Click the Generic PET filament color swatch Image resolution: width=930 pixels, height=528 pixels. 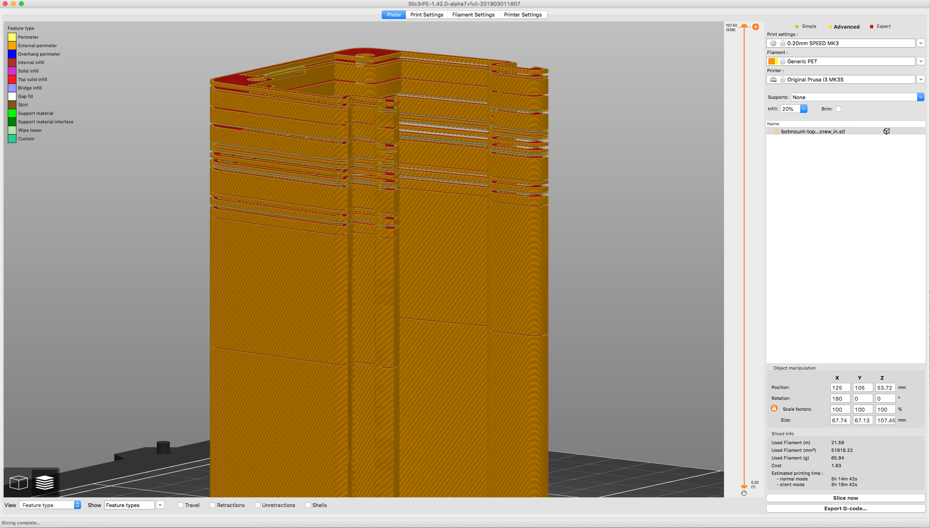(x=773, y=61)
